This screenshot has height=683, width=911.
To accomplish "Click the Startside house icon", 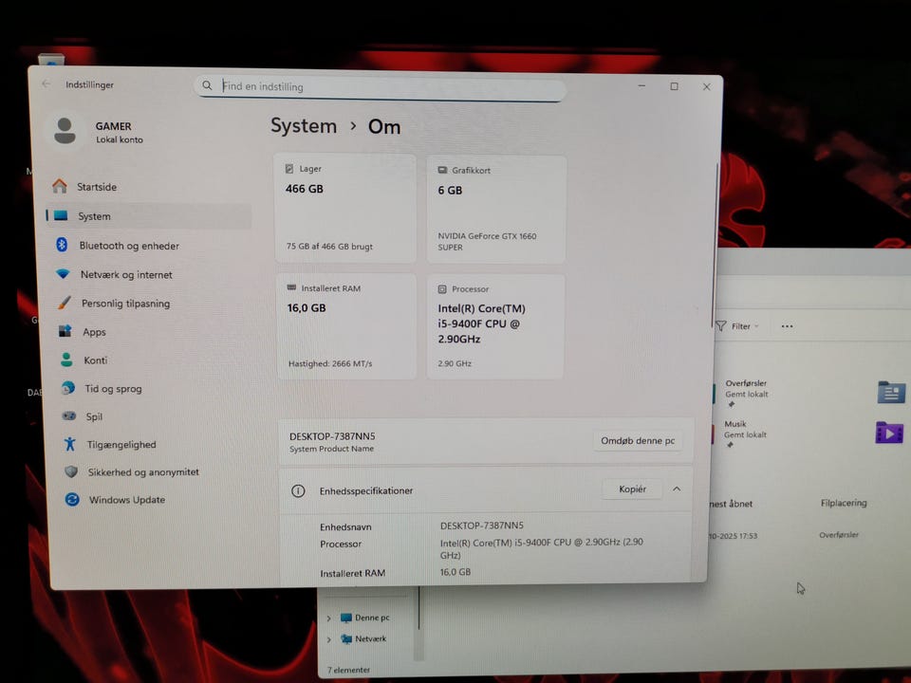I will 59,186.
